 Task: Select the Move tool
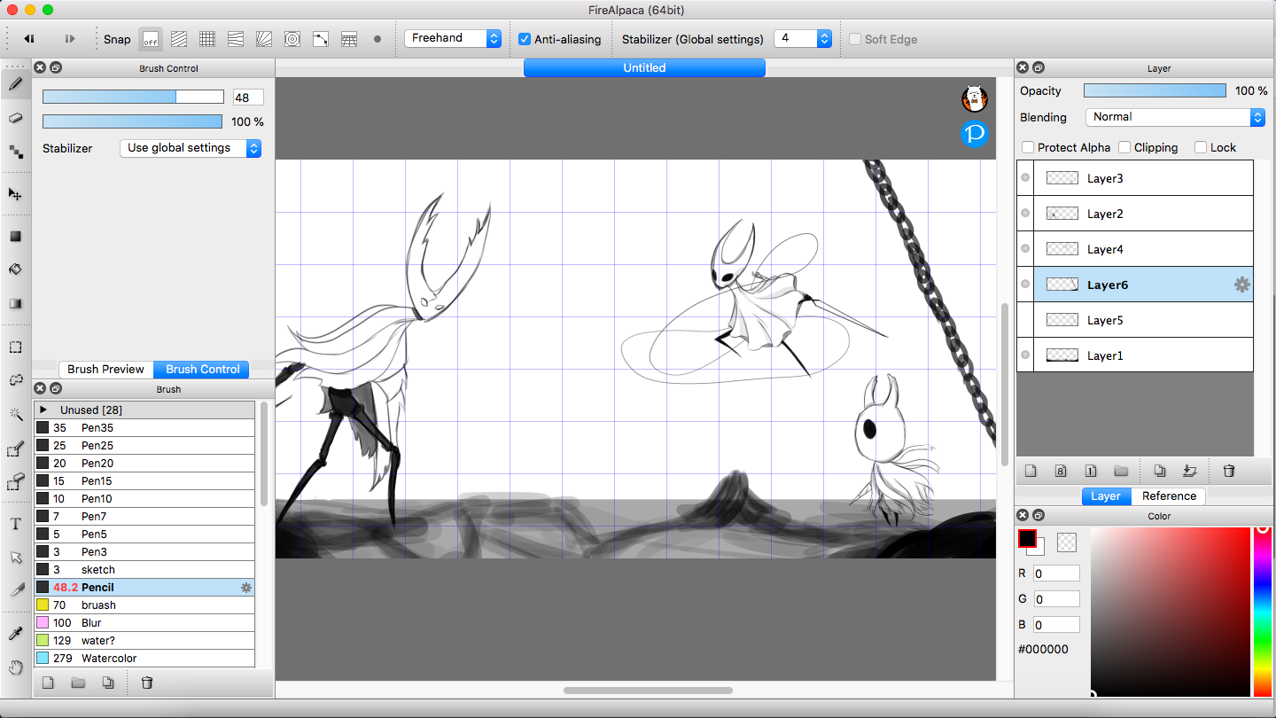click(x=15, y=194)
